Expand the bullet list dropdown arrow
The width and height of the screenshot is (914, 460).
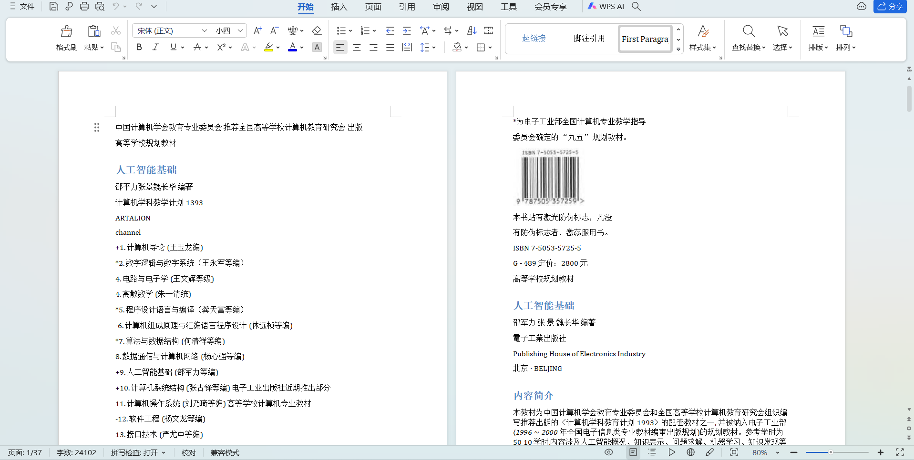click(x=350, y=31)
